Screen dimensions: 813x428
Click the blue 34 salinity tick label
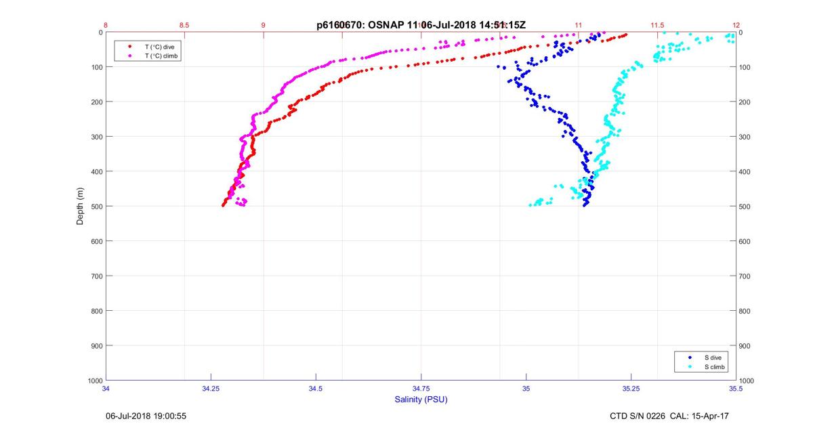106,389
